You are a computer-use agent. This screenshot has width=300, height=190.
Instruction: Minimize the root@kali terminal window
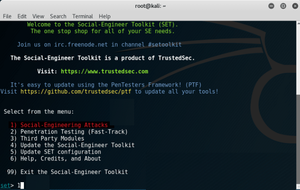[x=271, y=6]
